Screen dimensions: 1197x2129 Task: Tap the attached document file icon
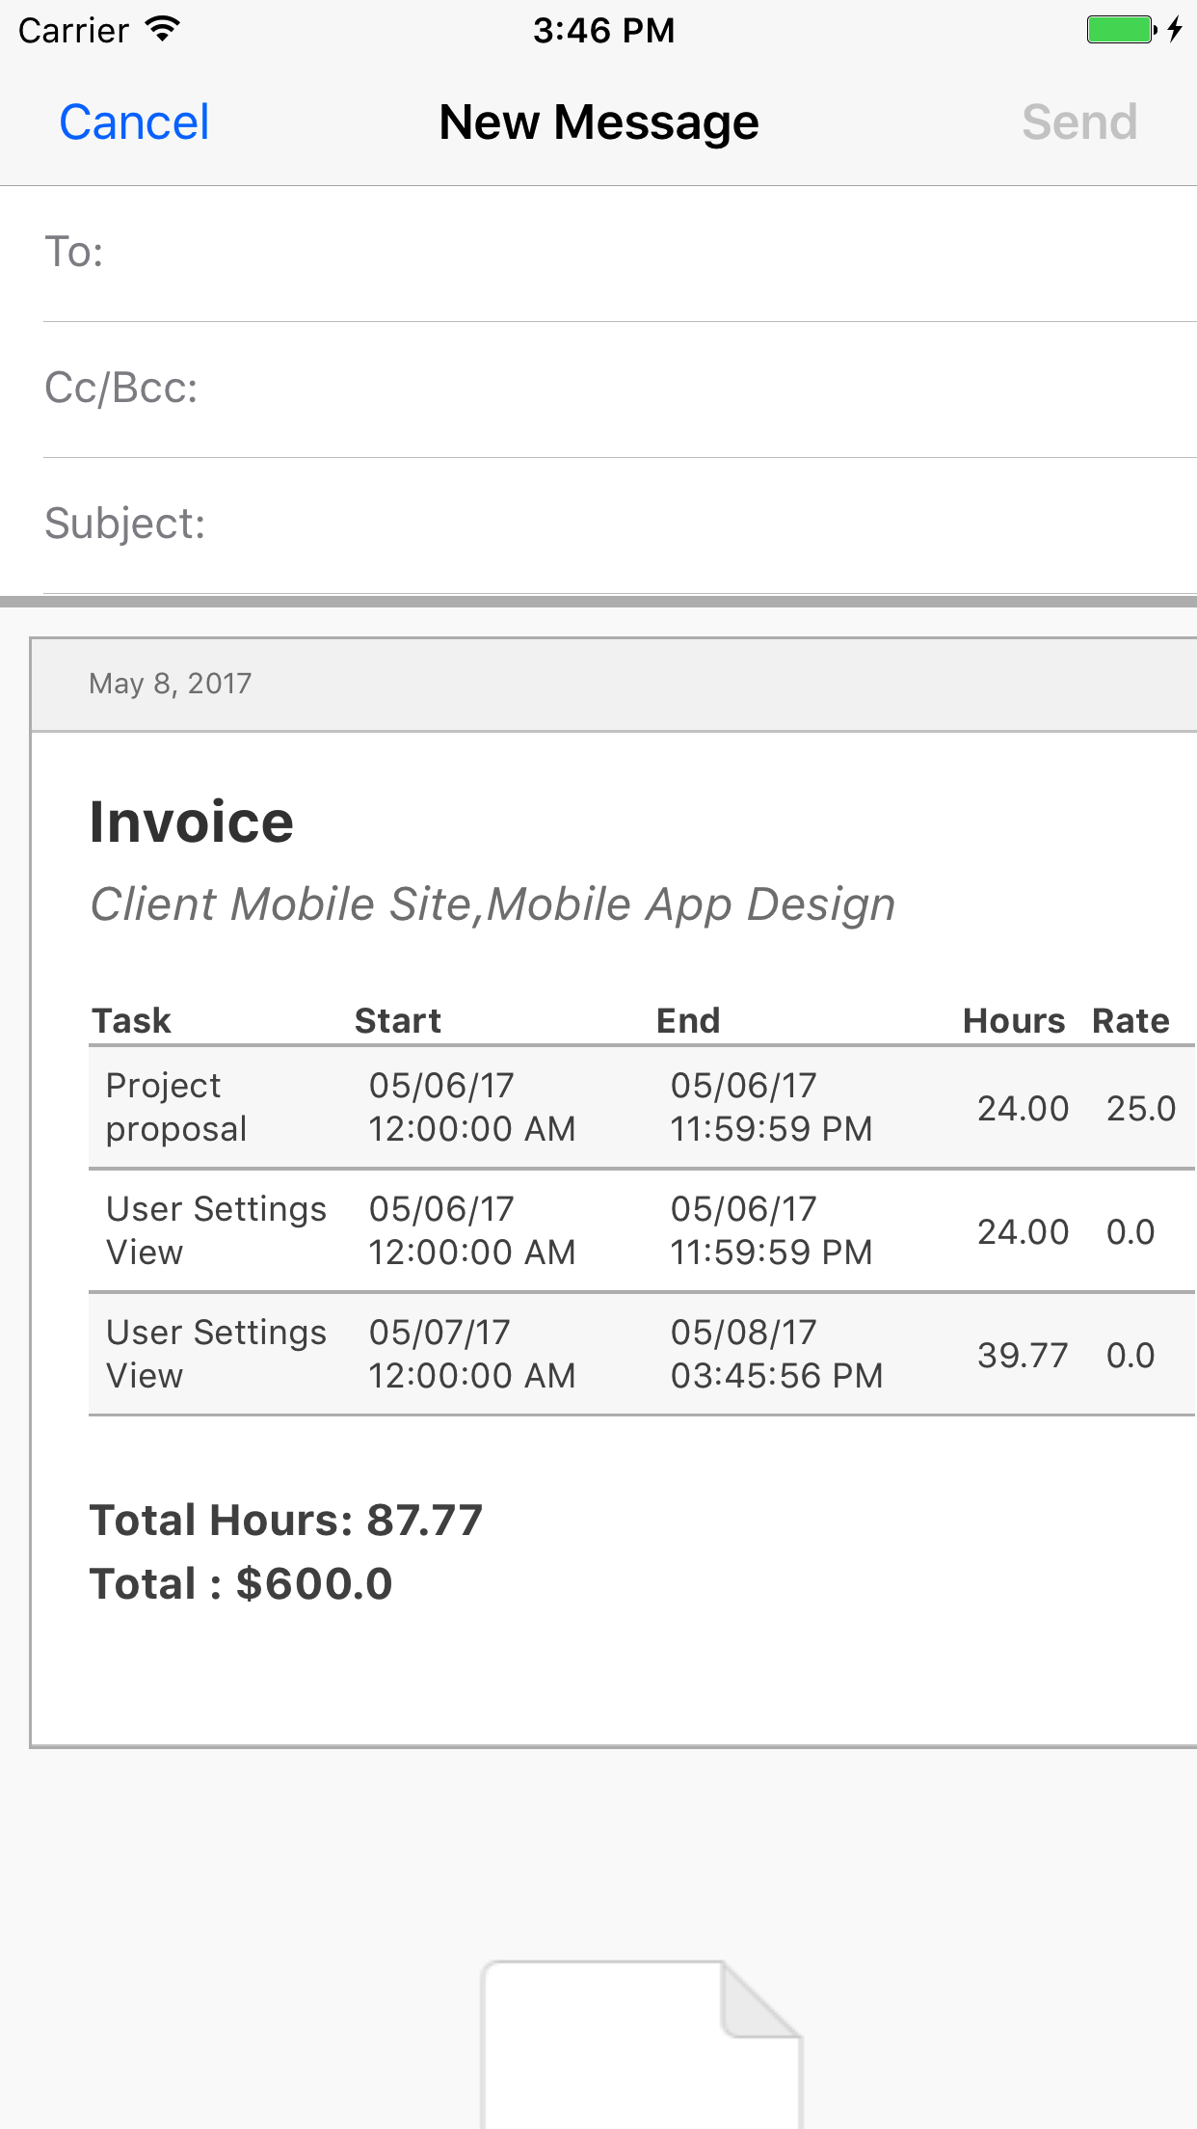pyautogui.click(x=641, y=2044)
